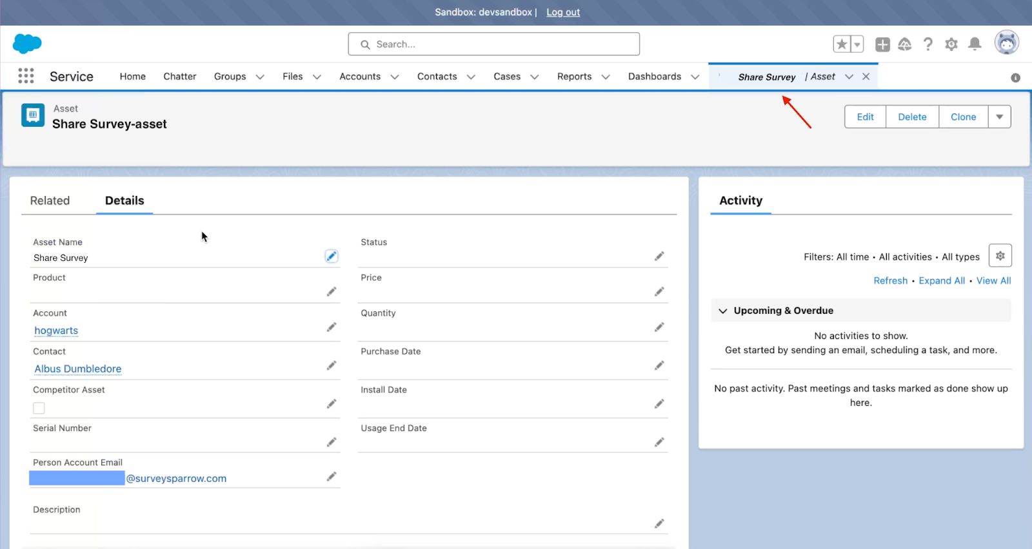Click the Help question mark icon
The width and height of the screenshot is (1032, 549).
(x=928, y=44)
